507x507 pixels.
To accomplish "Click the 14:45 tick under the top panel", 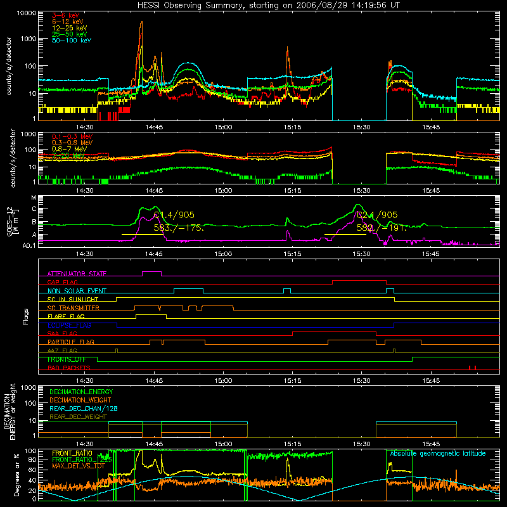I will 154,127.
